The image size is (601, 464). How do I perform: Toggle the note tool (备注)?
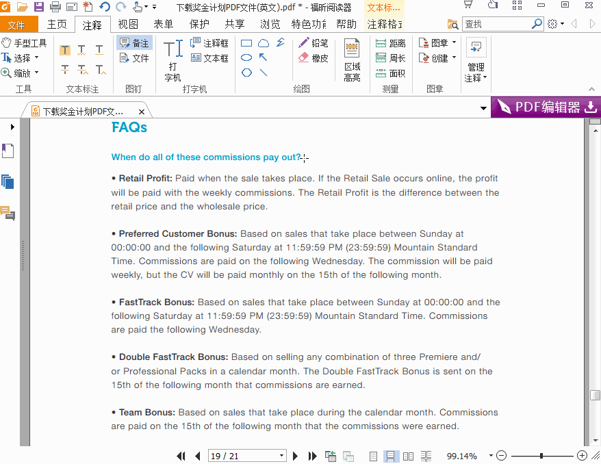click(x=134, y=43)
